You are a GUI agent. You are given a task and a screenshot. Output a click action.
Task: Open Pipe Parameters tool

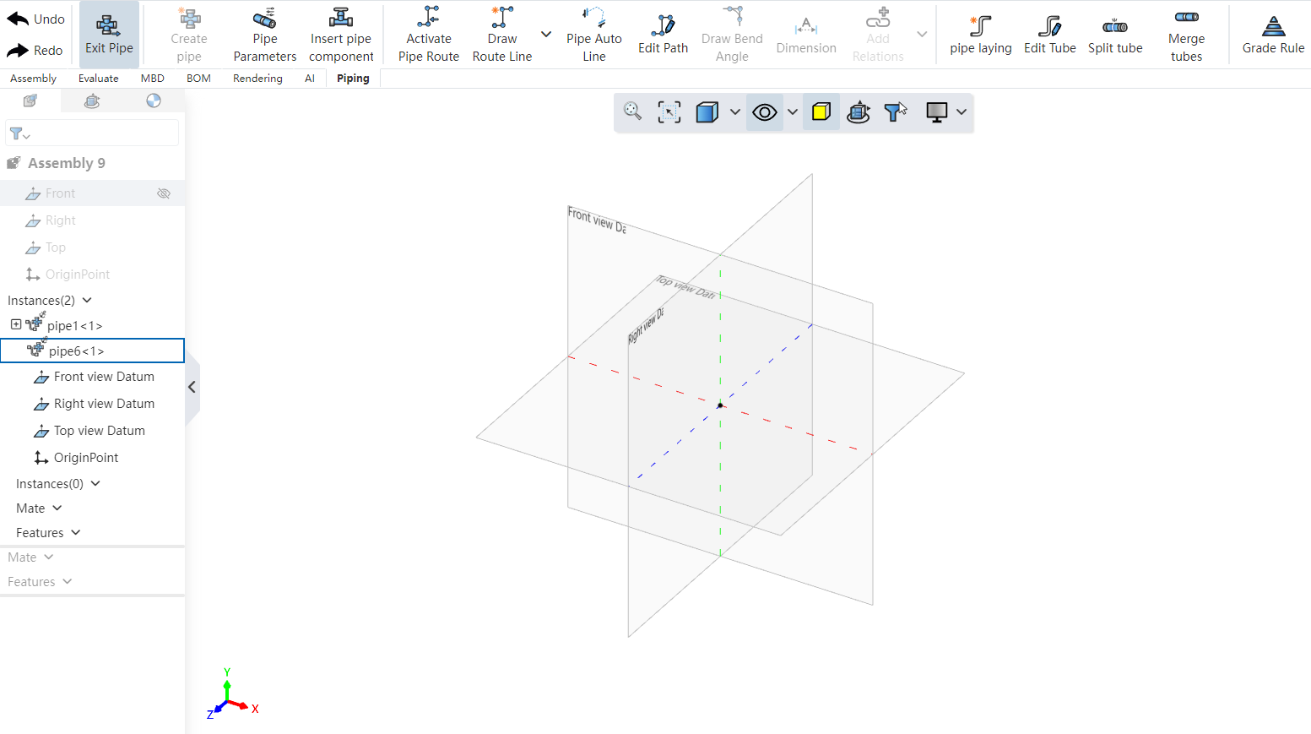click(x=264, y=35)
